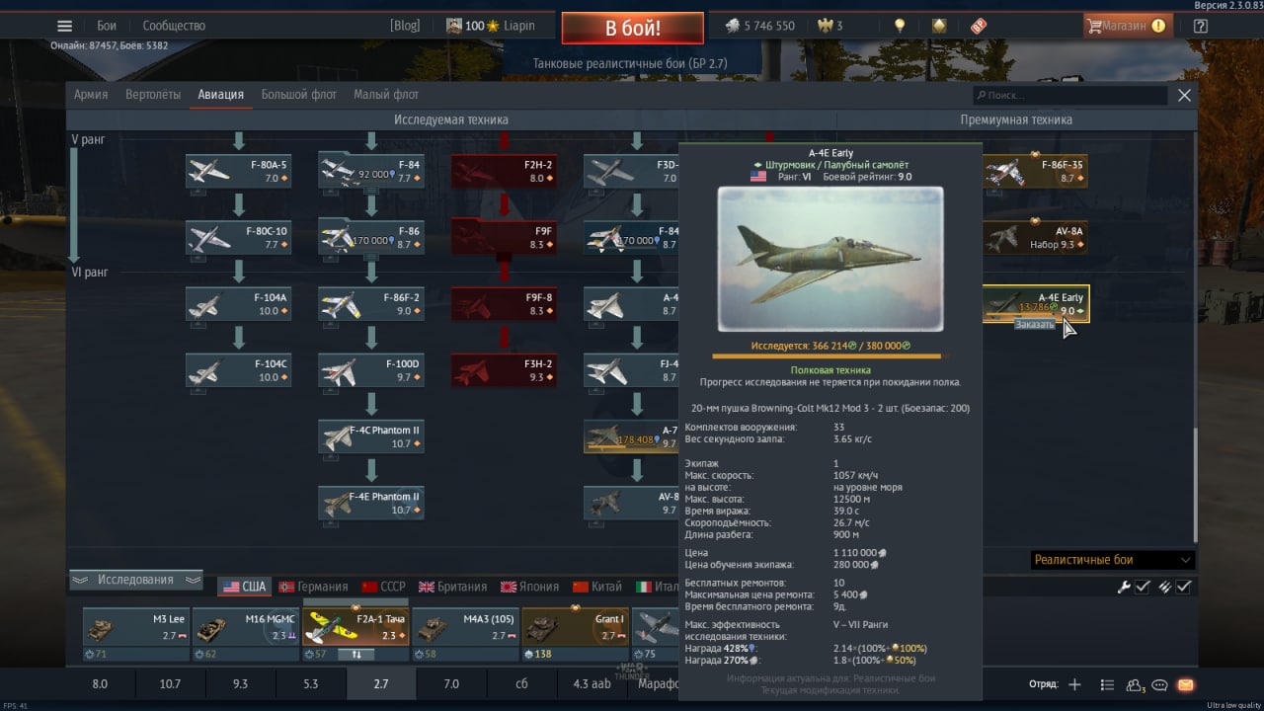The height and width of the screenshot is (711, 1264).
Task: Switch to the Малый флот tab
Action: 386,95
